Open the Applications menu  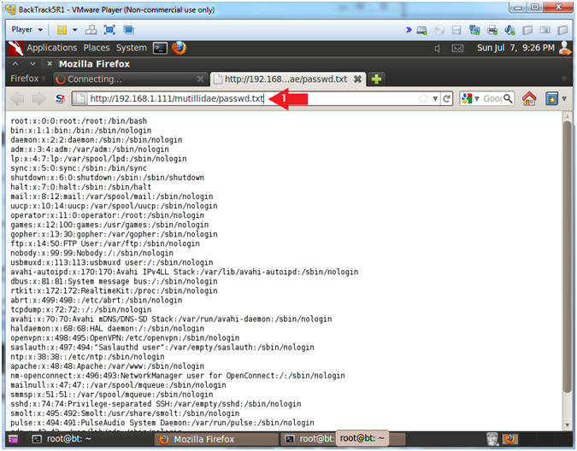[51, 48]
